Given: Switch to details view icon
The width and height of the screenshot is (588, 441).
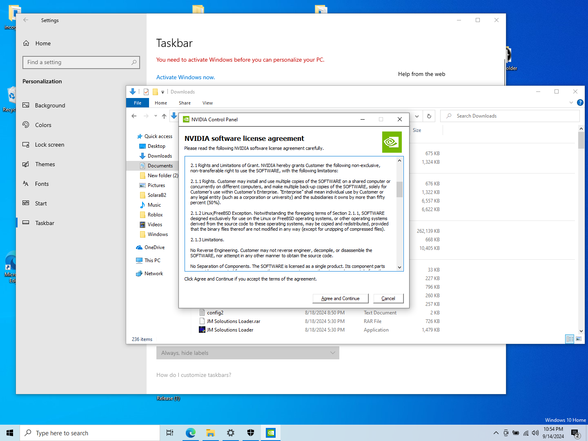Looking at the screenshot, I should click(570, 339).
